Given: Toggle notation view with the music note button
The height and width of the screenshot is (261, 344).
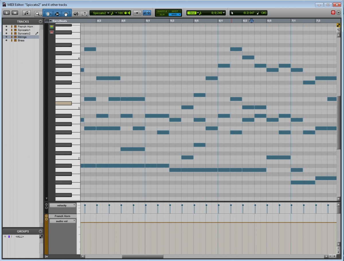Looking at the screenshot, I should [x=27, y=13].
